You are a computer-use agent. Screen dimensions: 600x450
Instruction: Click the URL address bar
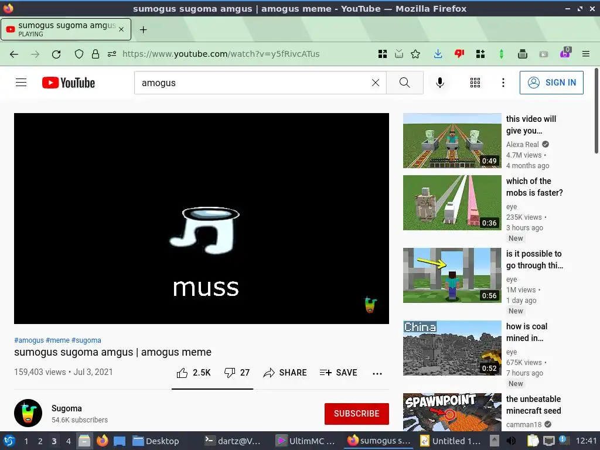click(x=245, y=54)
